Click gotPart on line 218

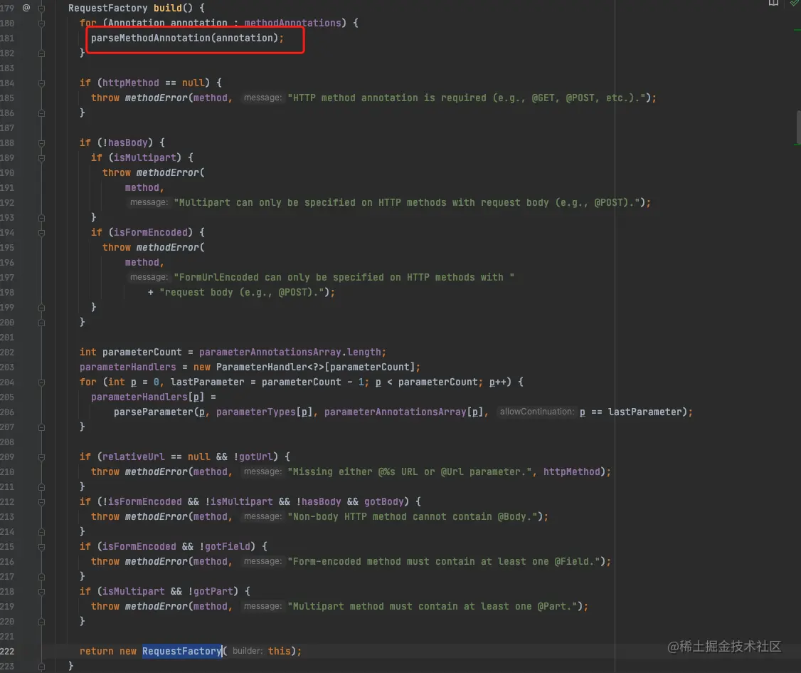pyautogui.click(x=213, y=592)
